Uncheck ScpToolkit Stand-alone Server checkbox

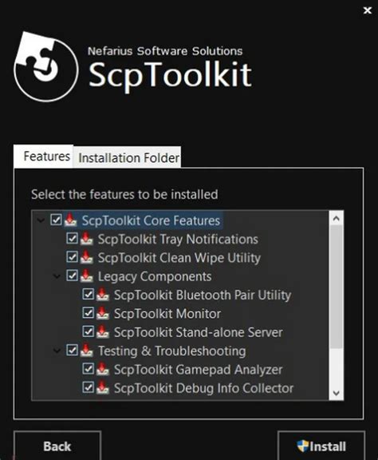[88, 331]
